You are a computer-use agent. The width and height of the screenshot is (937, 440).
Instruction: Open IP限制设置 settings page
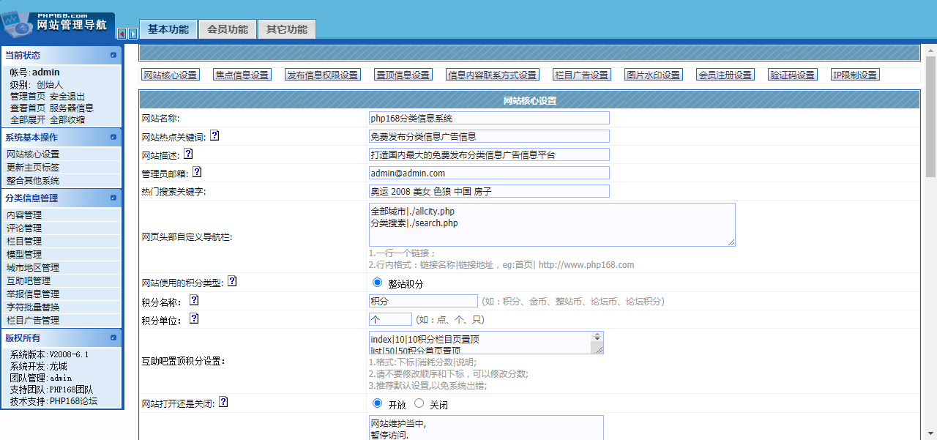855,75
